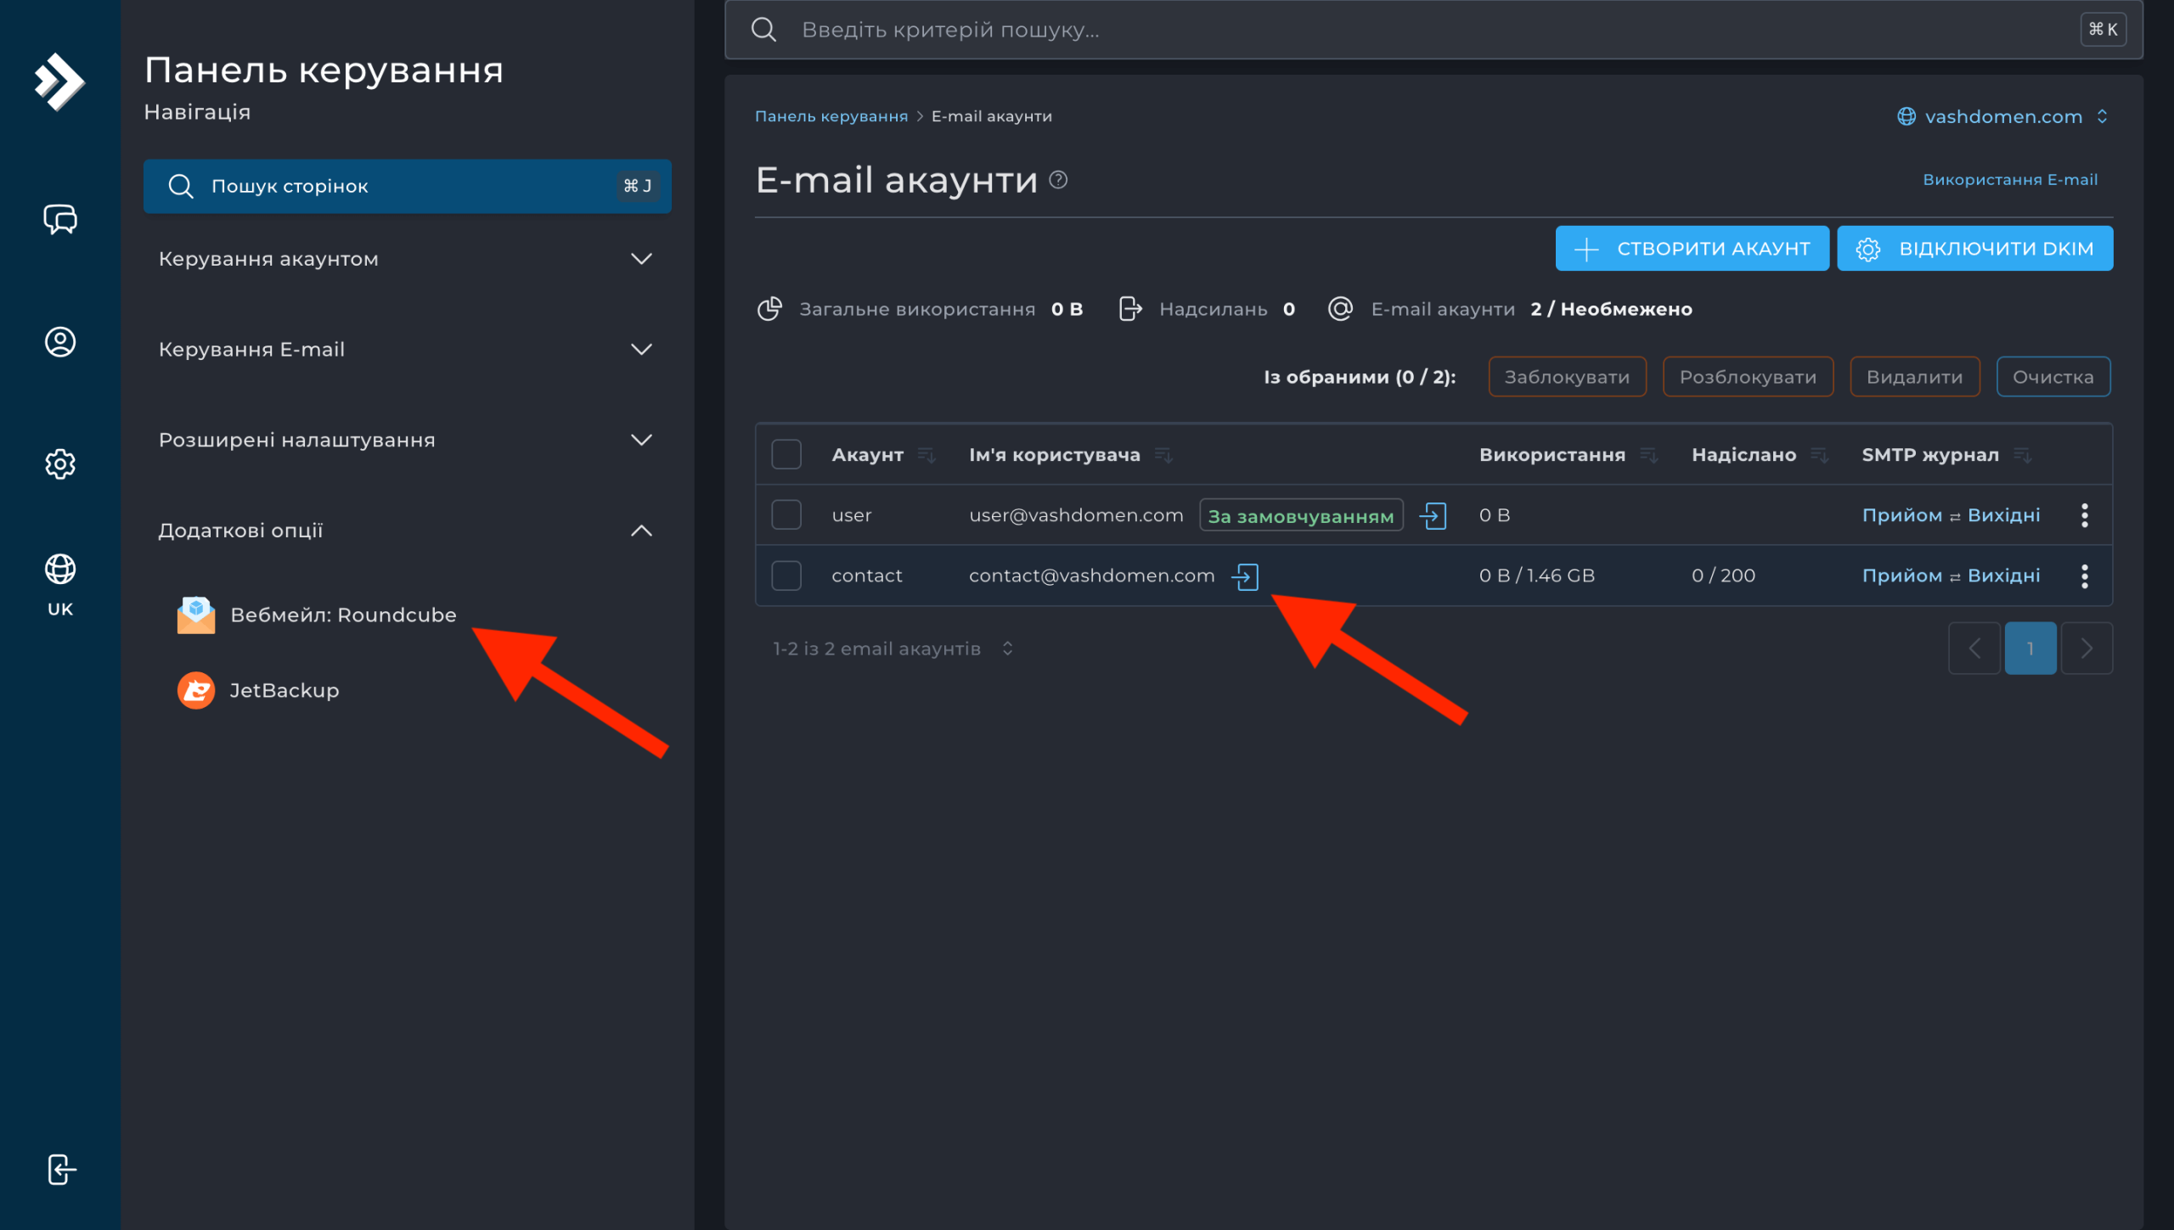Screen dimensions: 2174x1230
Task: Check the box for user account row
Action: click(x=786, y=515)
